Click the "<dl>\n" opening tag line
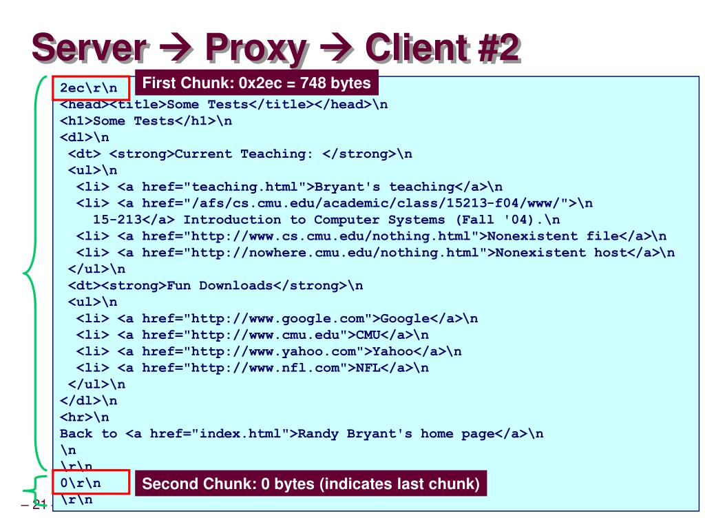The image size is (705, 529). (x=85, y=137)
